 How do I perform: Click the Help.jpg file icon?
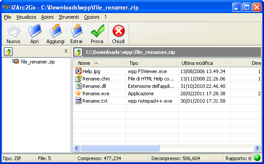[x=78, y=71]
